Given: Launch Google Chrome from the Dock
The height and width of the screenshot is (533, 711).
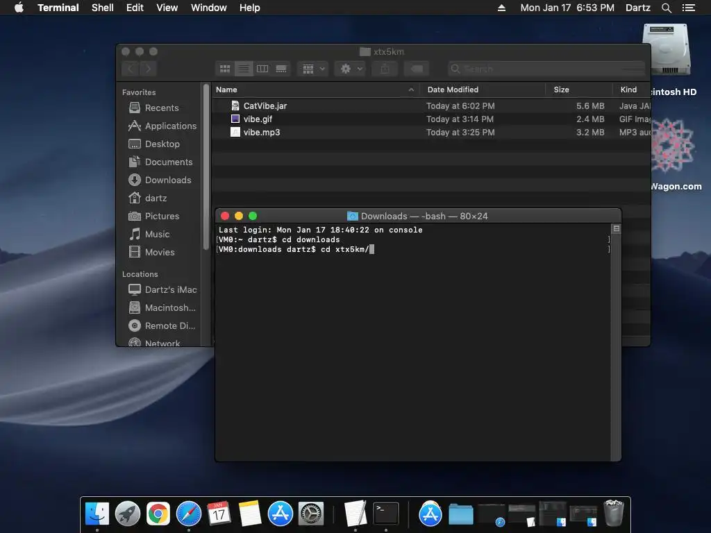Looking at the screenshot, I should (x=158, y=514).
